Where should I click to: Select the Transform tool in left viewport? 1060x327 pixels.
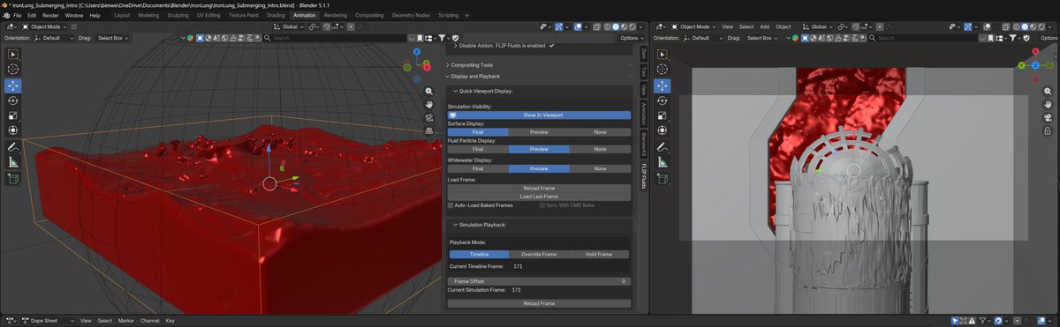click(x=13, y=130)
